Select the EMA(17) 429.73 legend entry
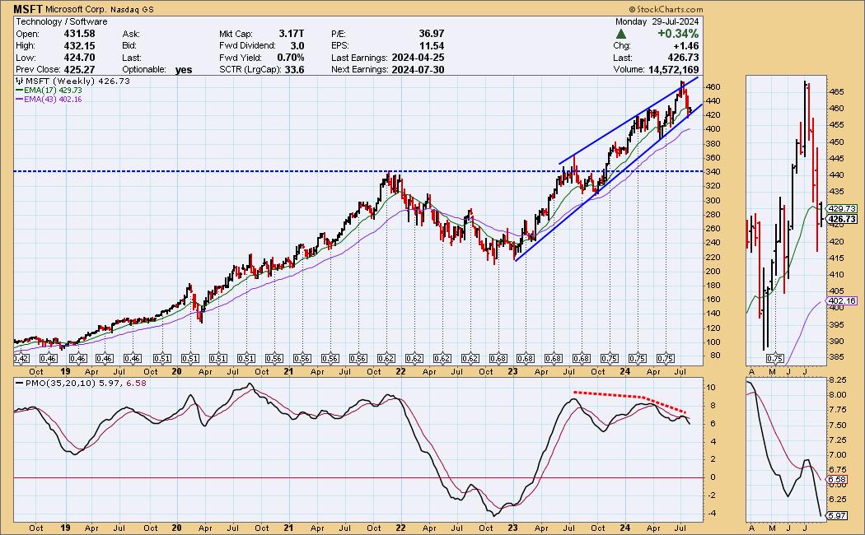This screenshot has height=535, width=865. pos(49,91)
